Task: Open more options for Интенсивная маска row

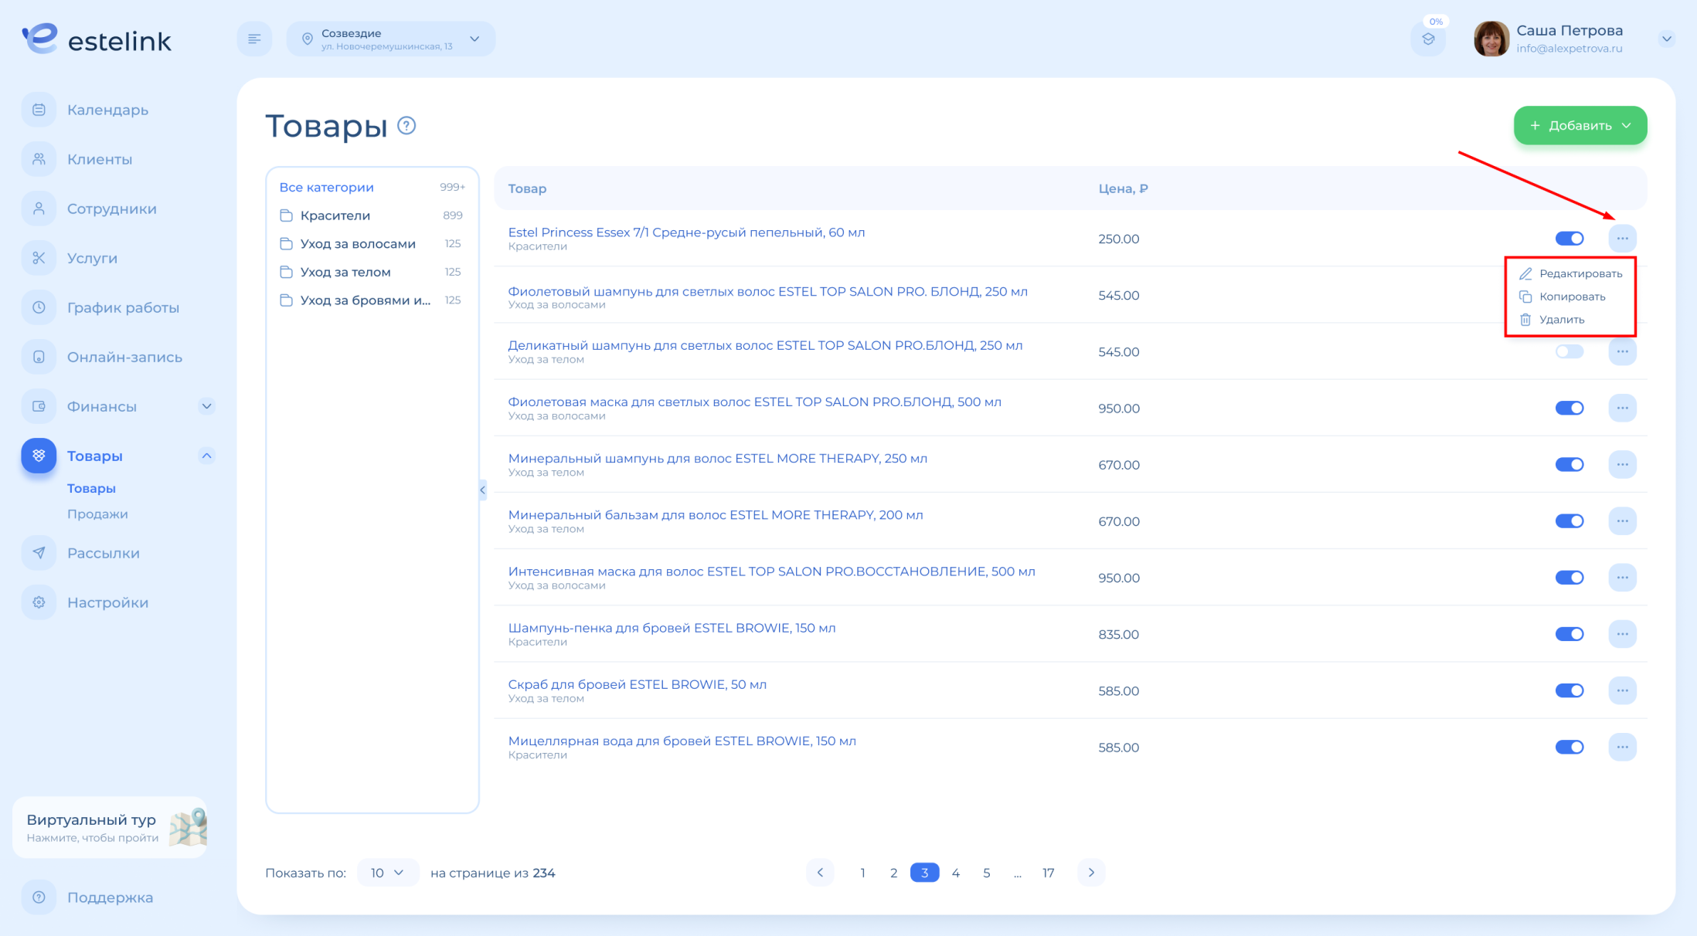Action: [x=1622, y=578]
